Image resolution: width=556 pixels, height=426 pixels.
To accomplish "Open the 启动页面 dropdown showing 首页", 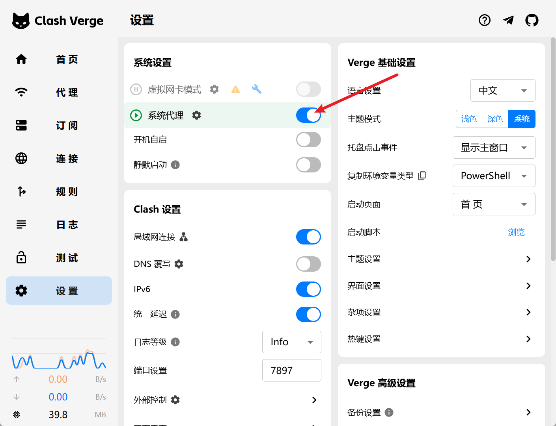I will tap(494, 204).
